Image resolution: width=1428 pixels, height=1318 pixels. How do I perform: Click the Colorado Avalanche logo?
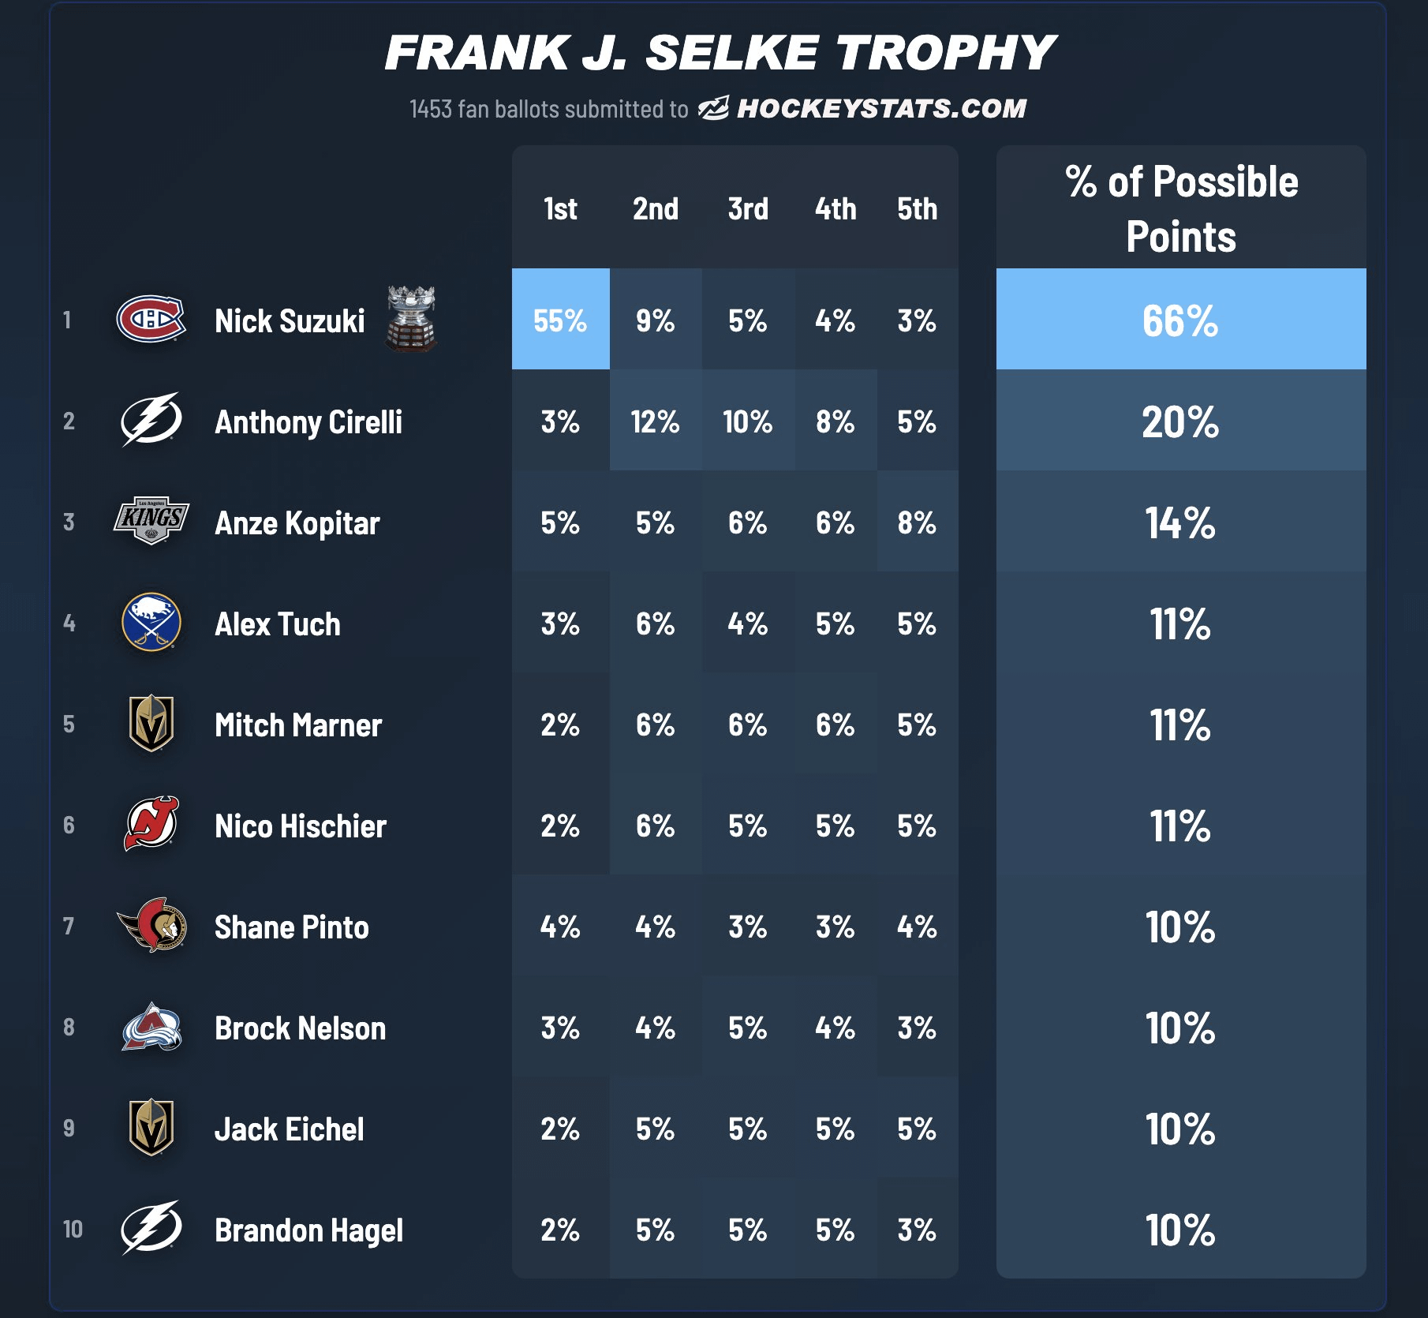tap(151, 1026)
